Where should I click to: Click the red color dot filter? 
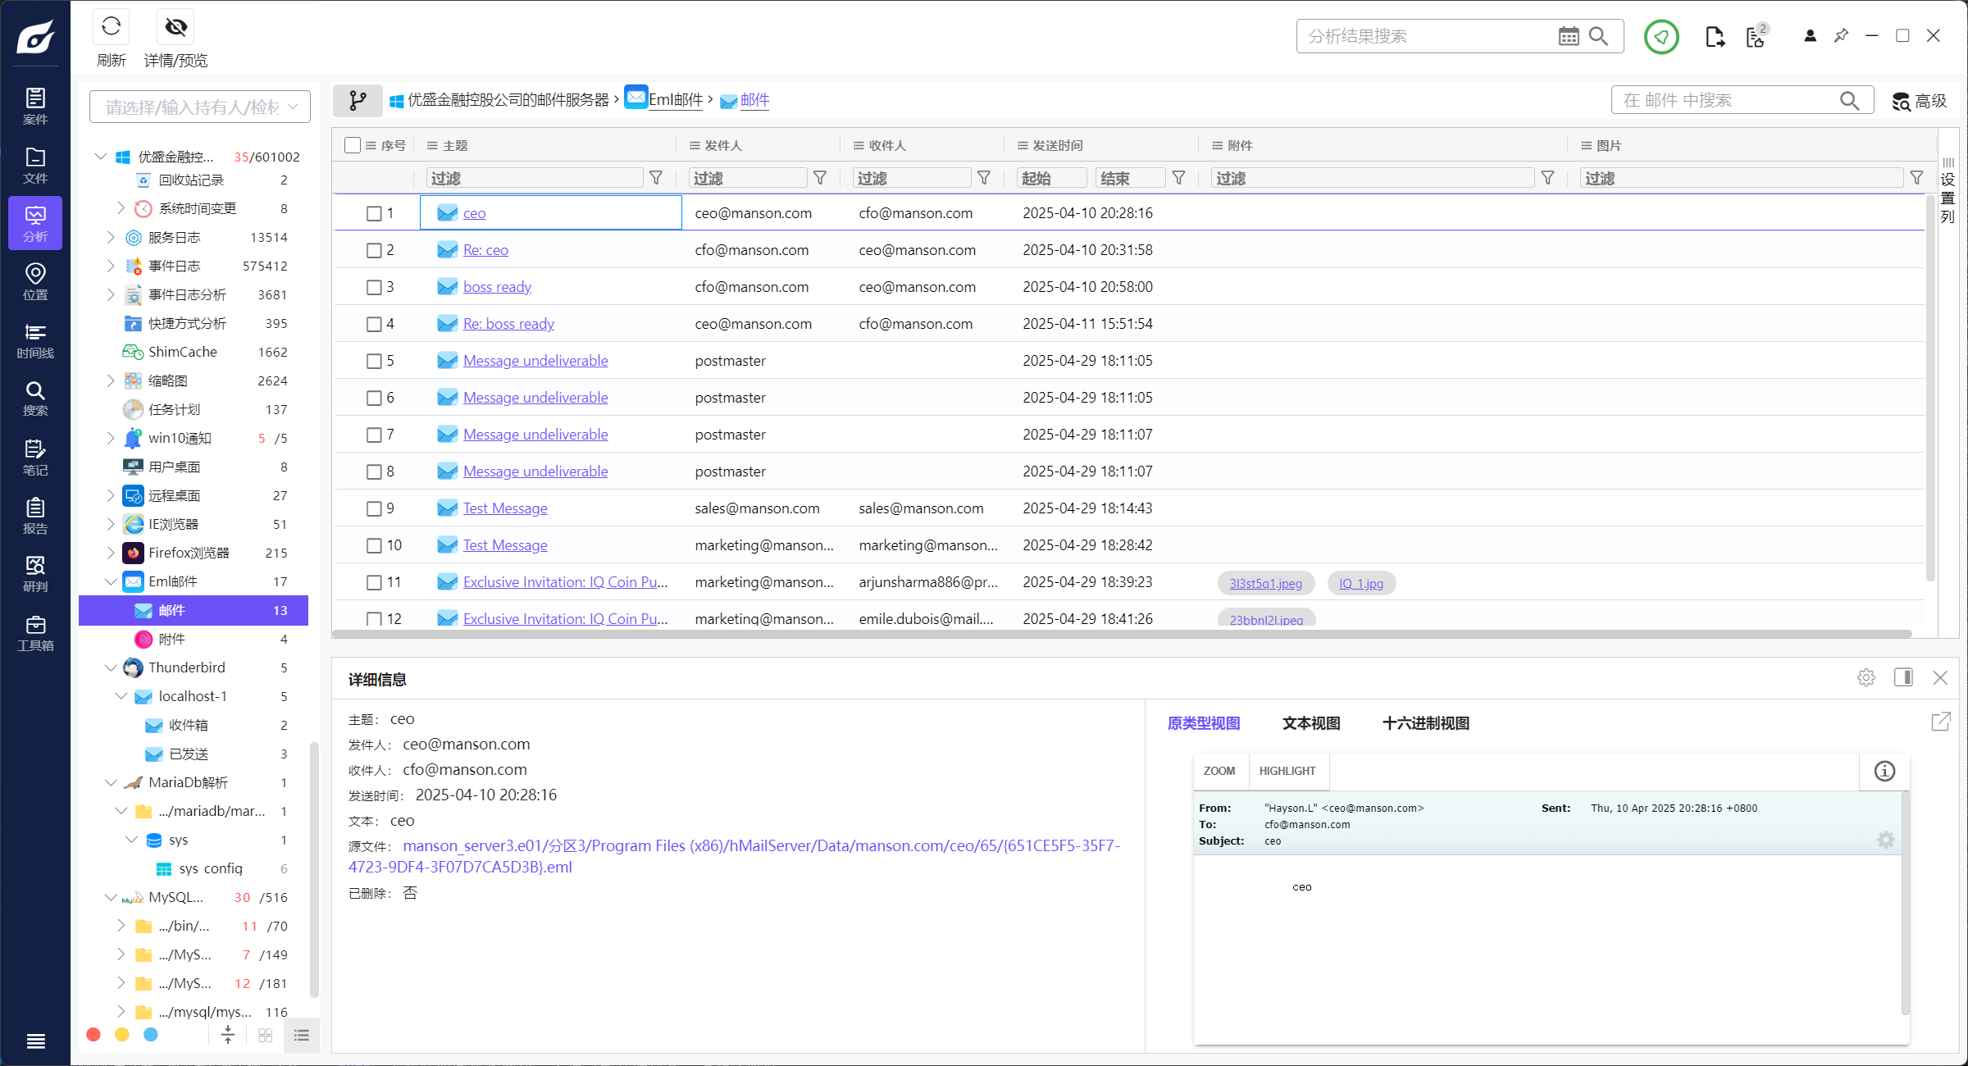click(93, 1035)
